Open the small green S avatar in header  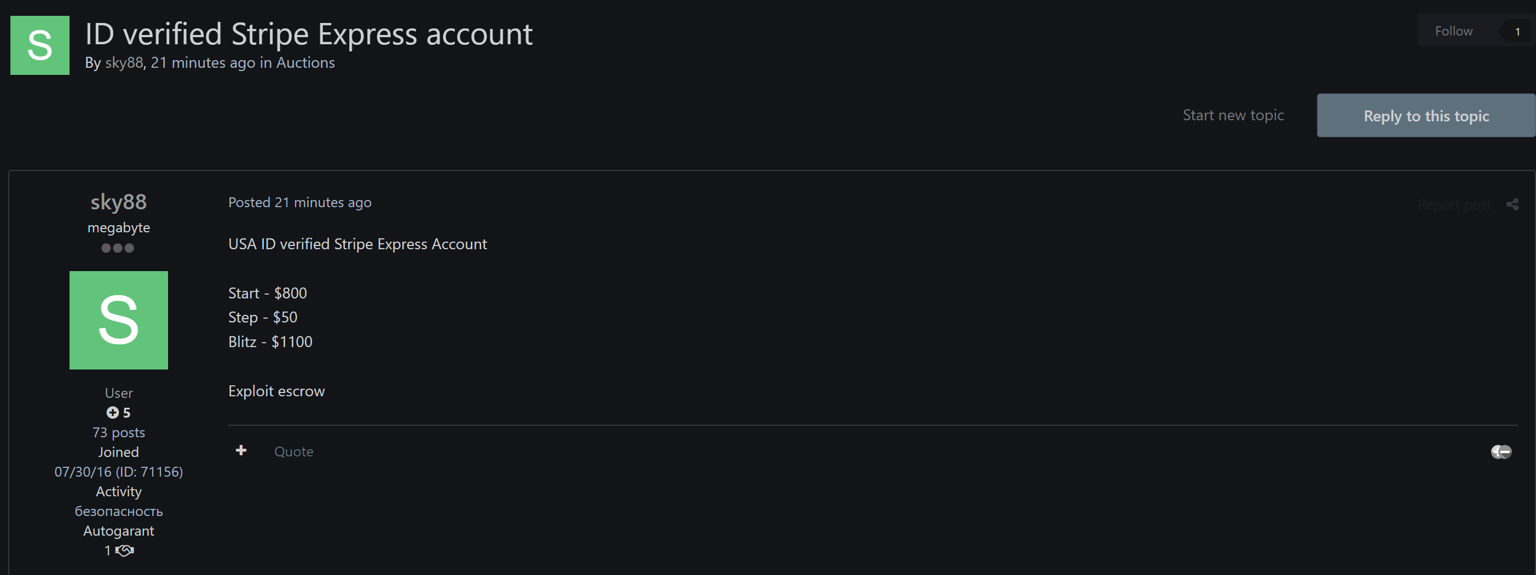pos(40,45)
